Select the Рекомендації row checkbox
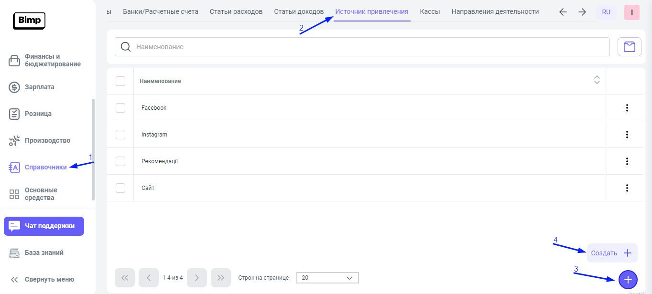The width and height of the screenshot is (652, 294). tap(120, 161)
